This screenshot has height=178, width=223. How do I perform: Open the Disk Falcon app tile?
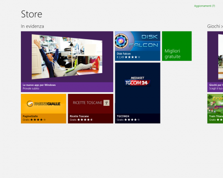[138, 46]
